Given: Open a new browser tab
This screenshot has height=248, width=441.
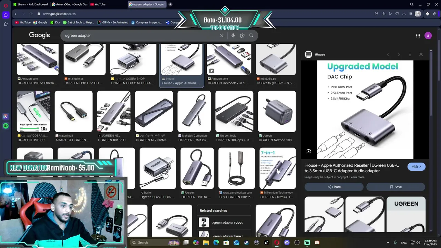Looking at the screenshot, I should [x=170, y=4].
